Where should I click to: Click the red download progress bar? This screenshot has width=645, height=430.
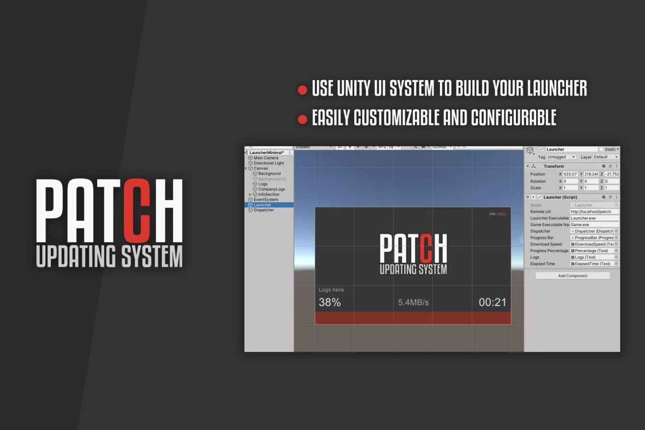[413, 318]
